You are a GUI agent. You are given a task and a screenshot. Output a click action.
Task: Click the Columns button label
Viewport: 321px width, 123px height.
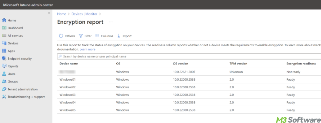[x=107, y=36]
